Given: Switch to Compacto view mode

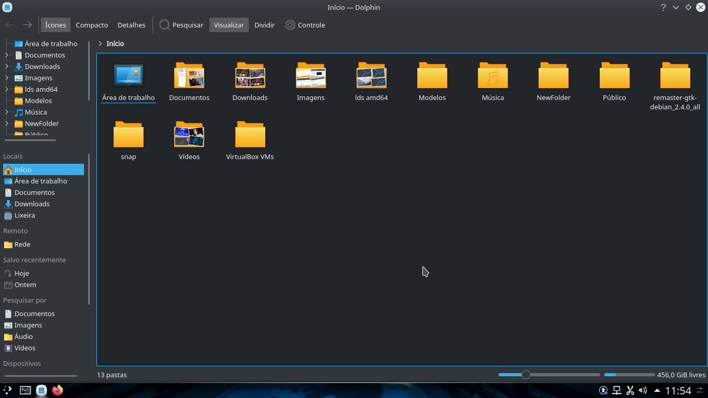Looking at the screenshot, I should (92, 24).
